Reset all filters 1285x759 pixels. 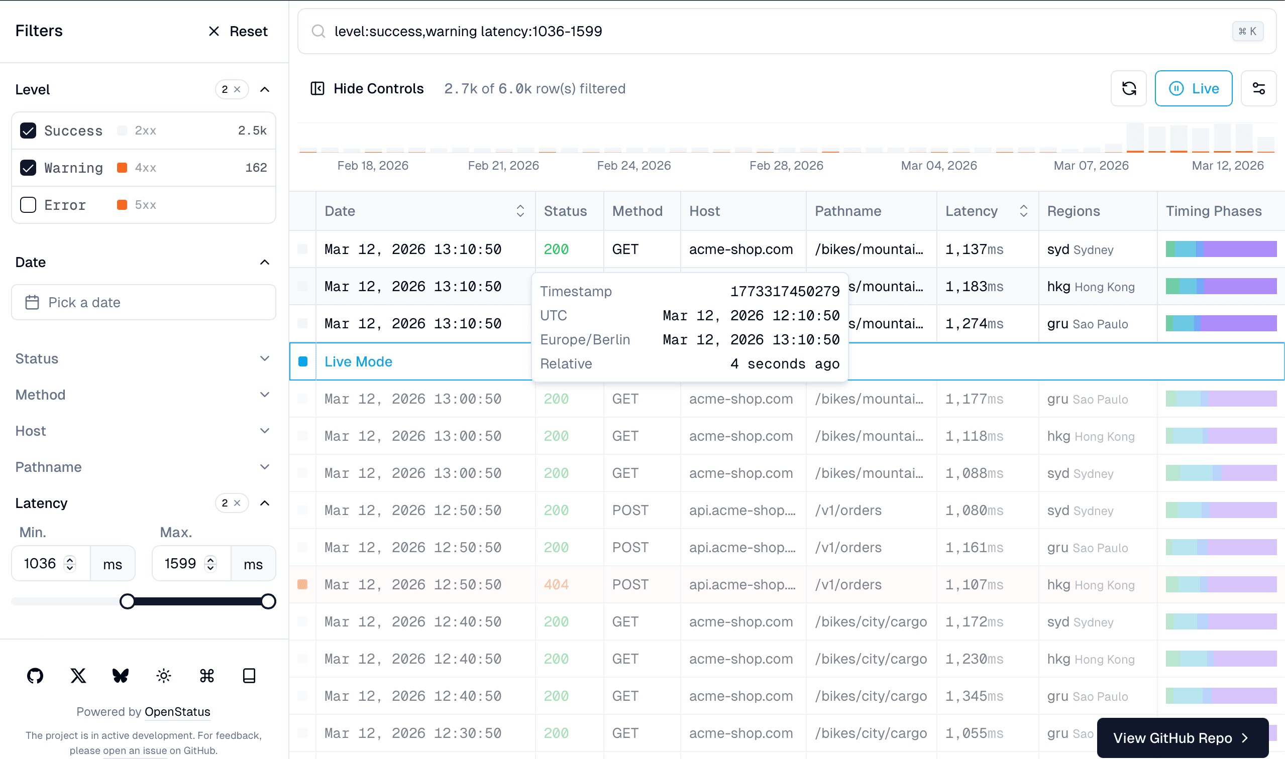coord(237,31)
